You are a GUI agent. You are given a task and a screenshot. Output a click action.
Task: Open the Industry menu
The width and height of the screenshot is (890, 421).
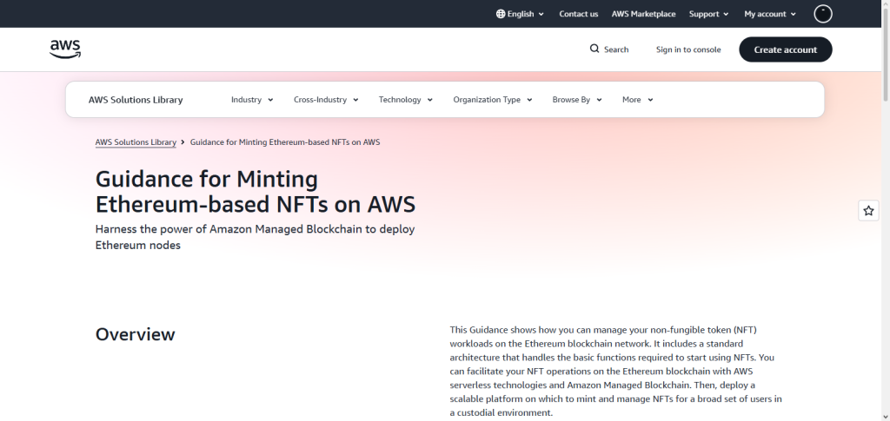tap(252, 100)
